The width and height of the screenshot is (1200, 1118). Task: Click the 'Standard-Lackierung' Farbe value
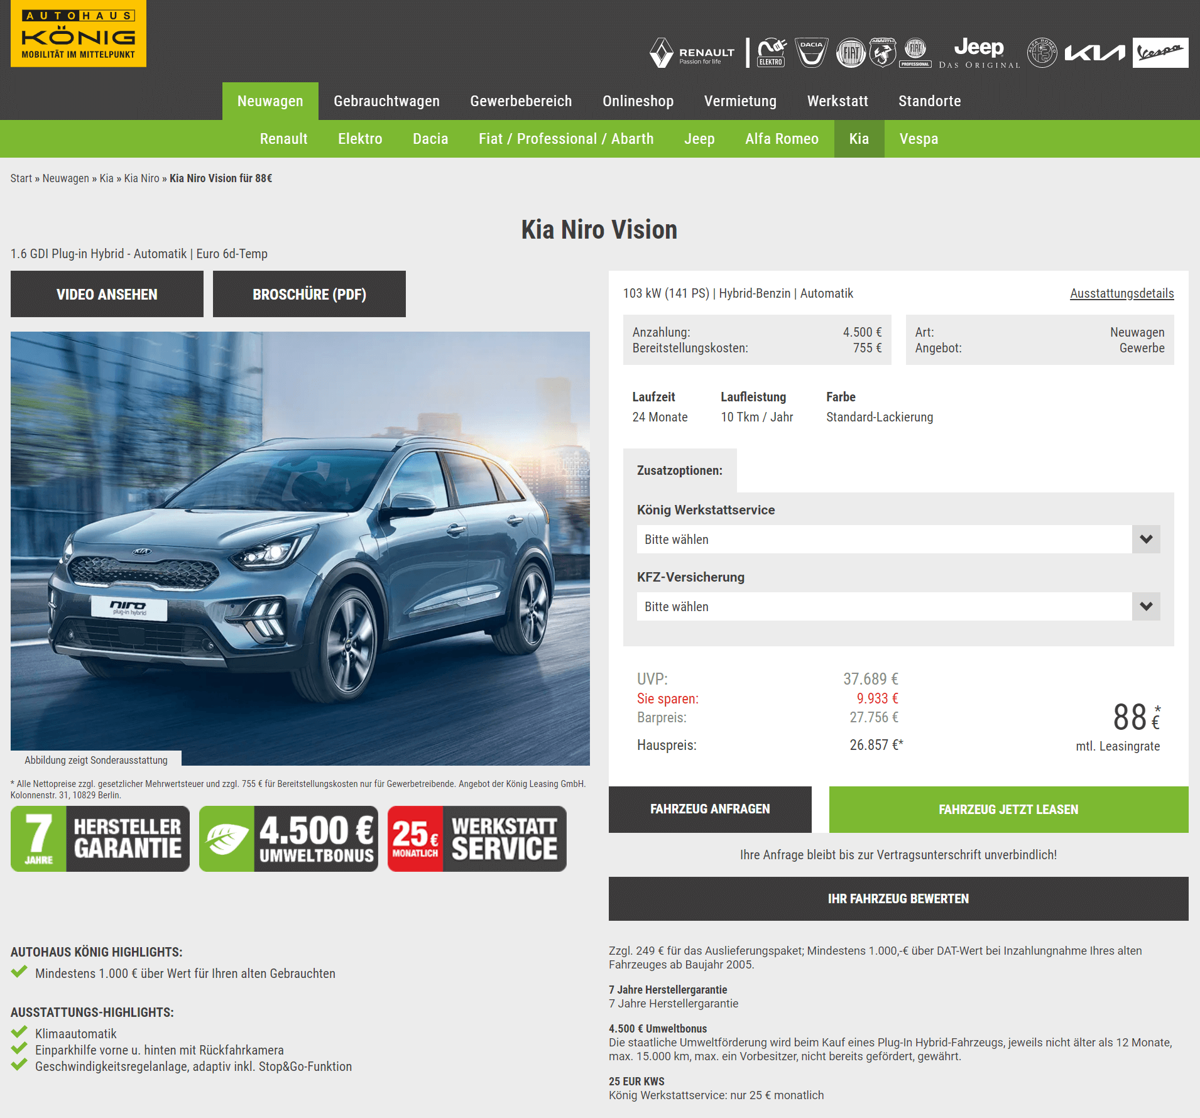880,417
